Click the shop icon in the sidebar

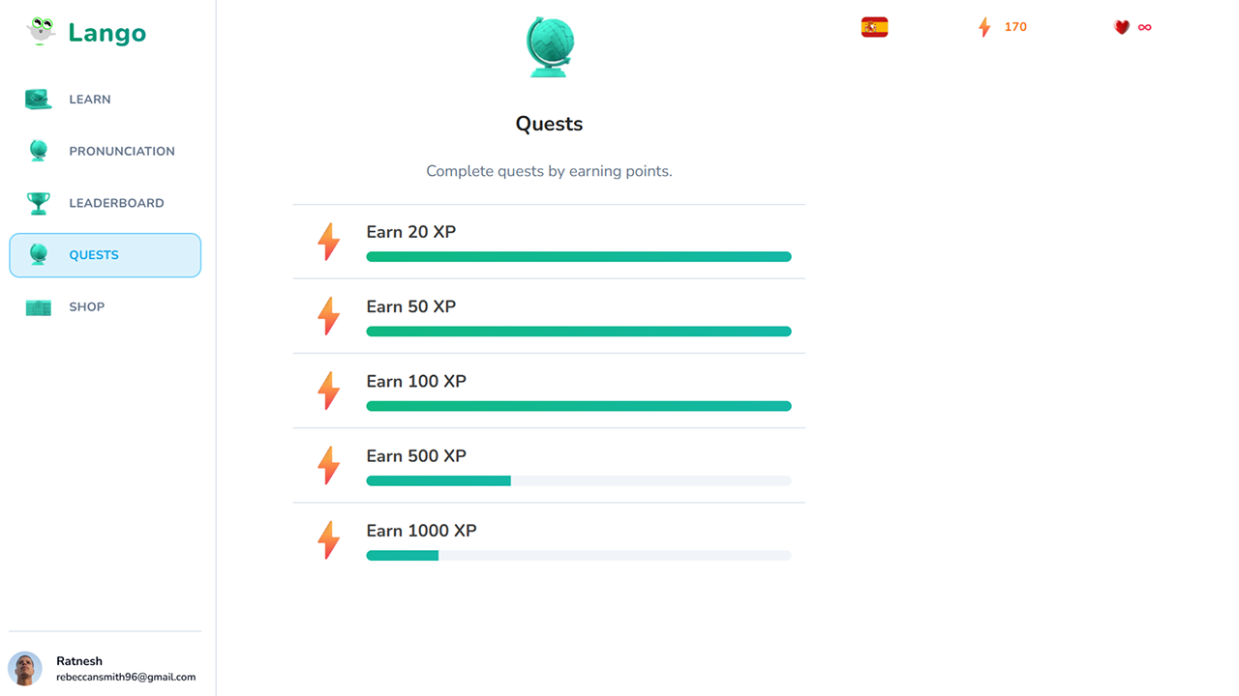coord(39,307)
